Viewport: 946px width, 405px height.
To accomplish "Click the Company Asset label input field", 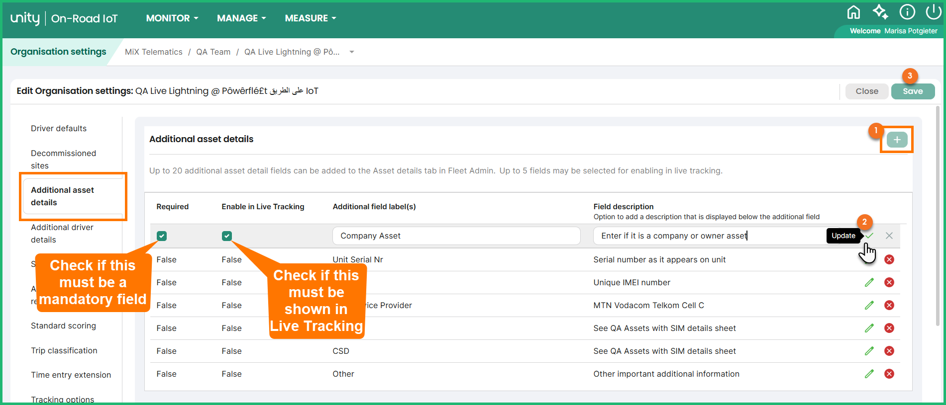I will point(456,236).
